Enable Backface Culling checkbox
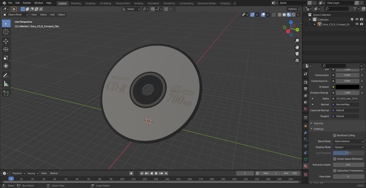The width and height of the screenshot is (366, 188). [335, 135]
